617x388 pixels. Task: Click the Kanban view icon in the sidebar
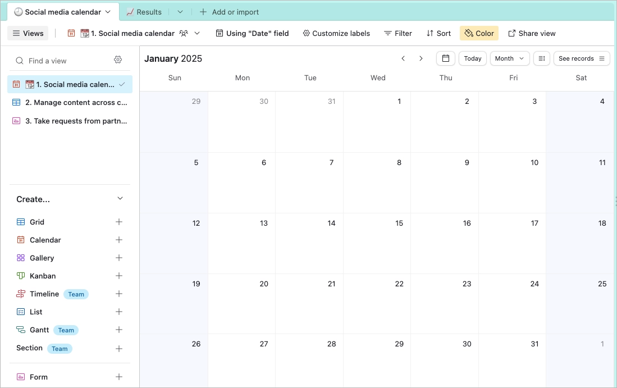(21, 276)
